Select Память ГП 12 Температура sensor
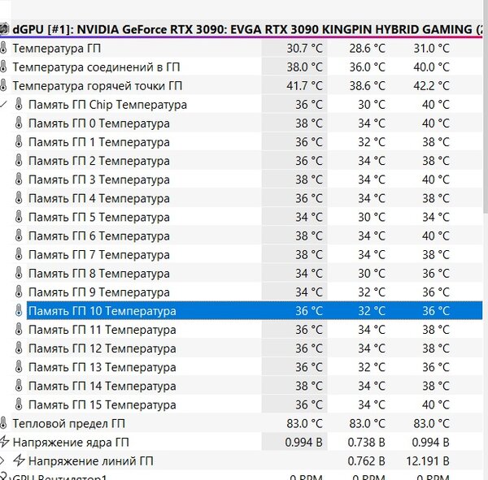 (x=102, y=348)
